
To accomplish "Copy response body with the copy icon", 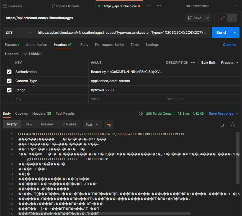I will coord(222,125).
